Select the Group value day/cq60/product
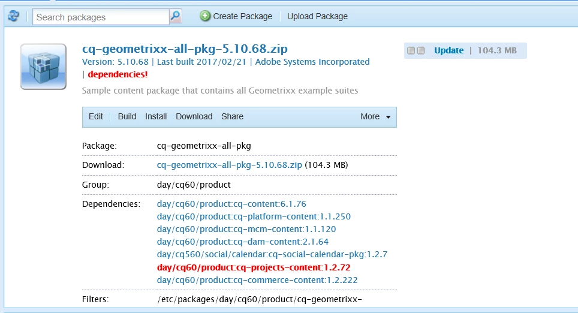Viewport: 578px width, 313px height. pyautogui.click(x=194, y=185)
